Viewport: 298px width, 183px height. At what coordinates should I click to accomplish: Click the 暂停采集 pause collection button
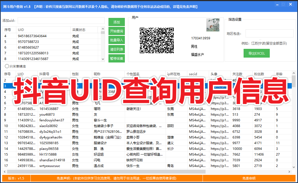coord(117,58)
